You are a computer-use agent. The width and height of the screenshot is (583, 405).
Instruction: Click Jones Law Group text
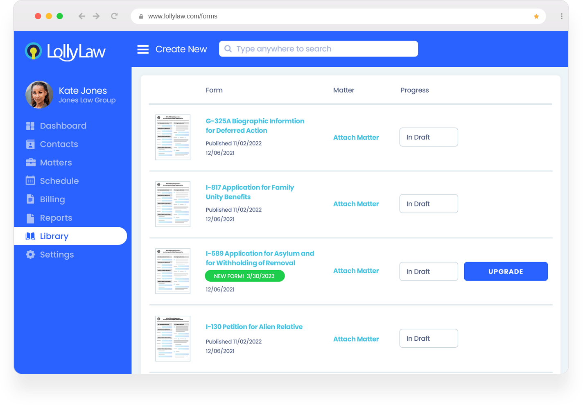point(87,100)
